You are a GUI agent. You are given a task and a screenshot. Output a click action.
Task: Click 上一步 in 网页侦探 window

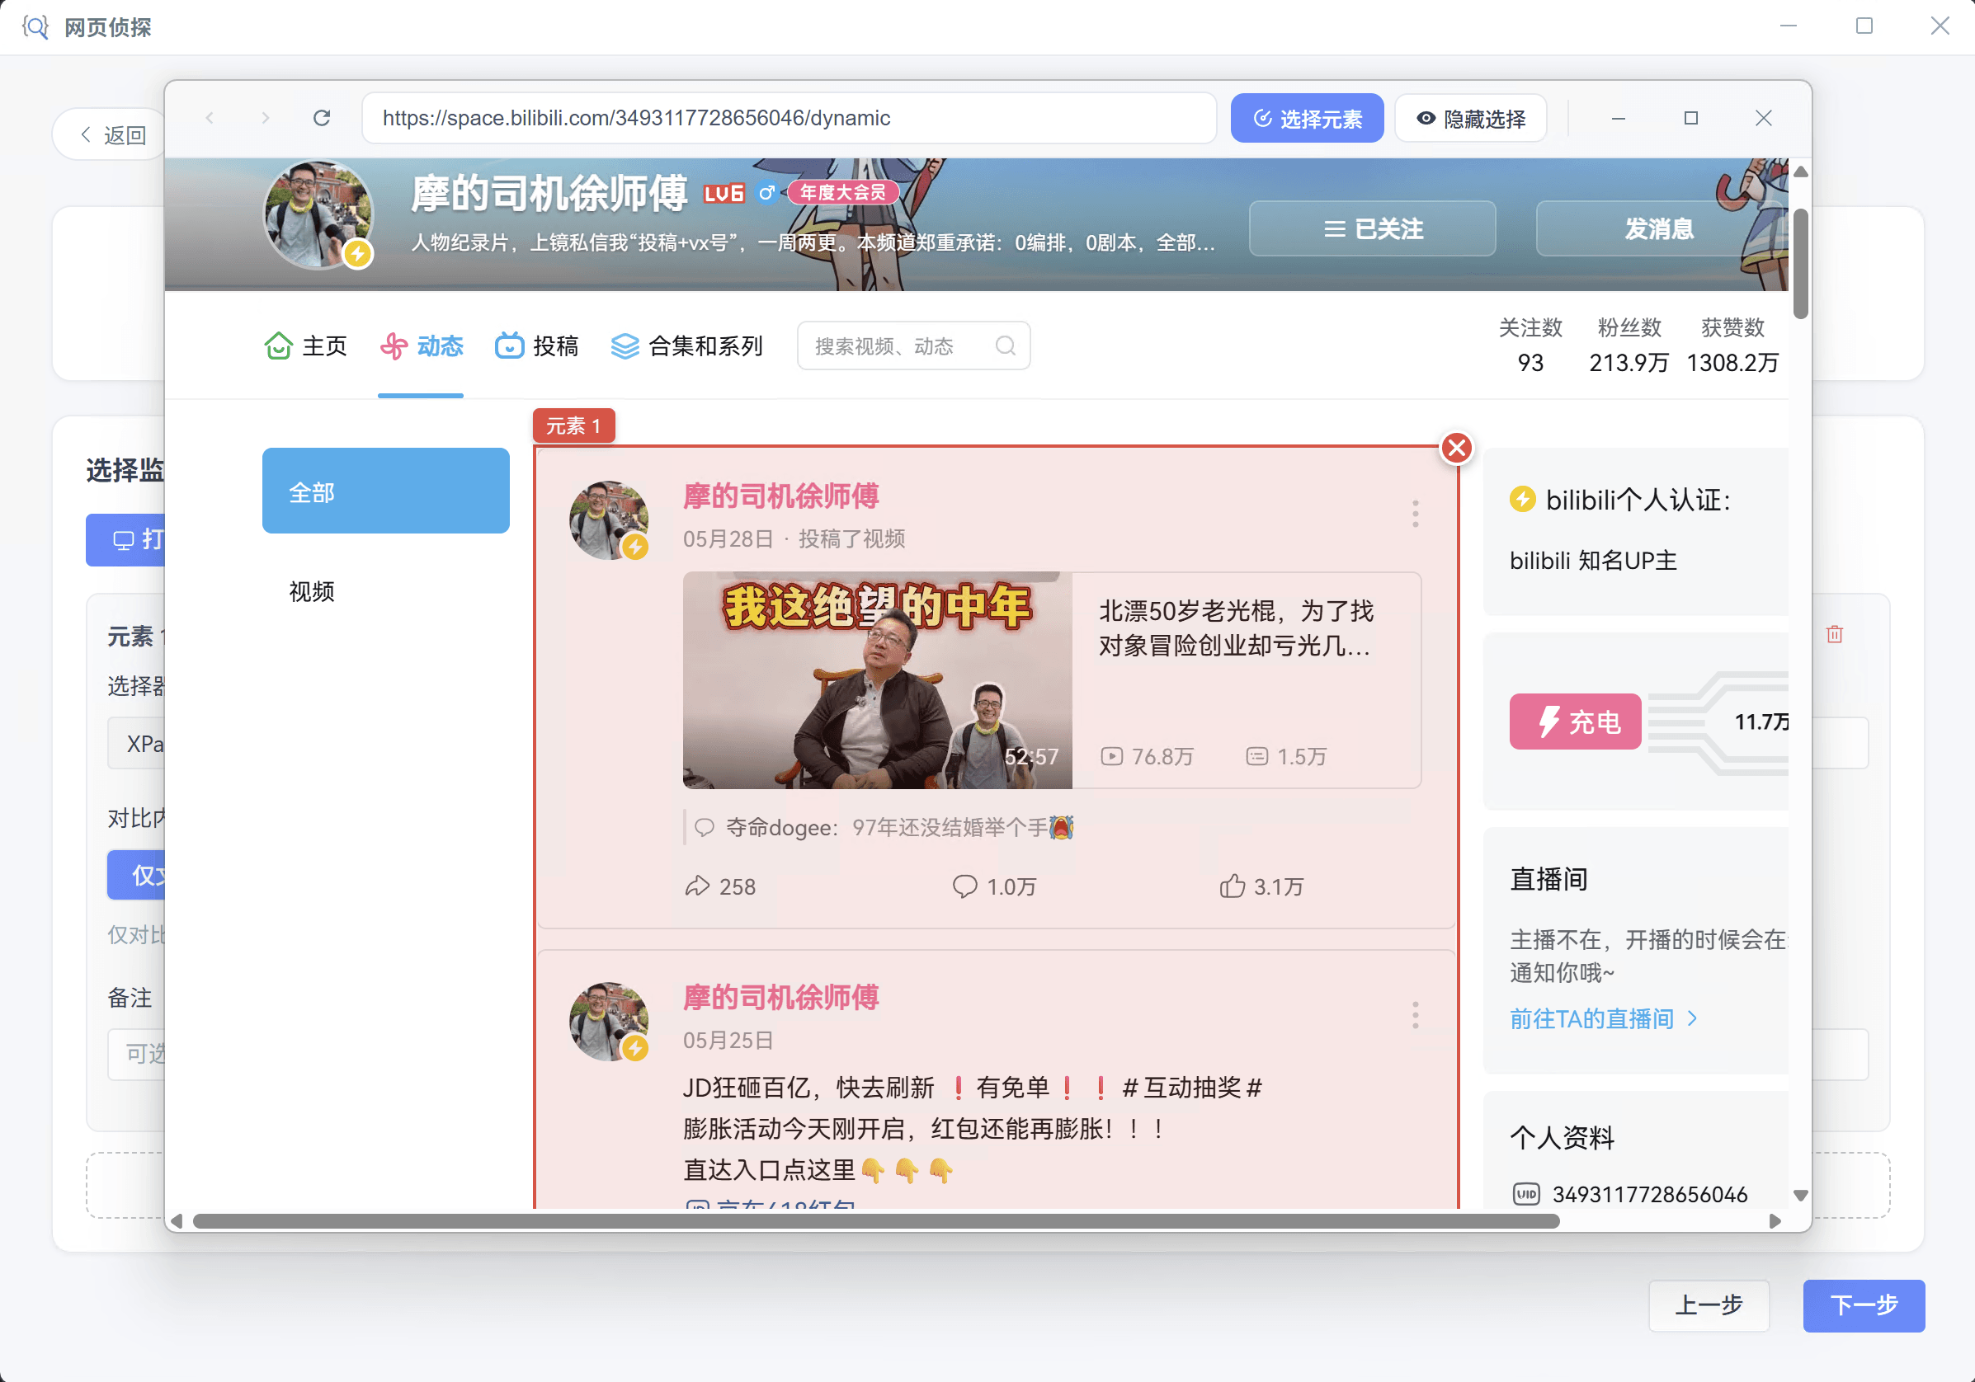tap(1709, 1304)
